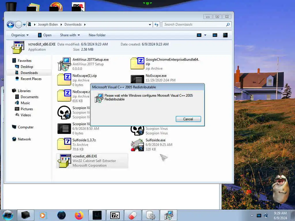
Task: Click the installer icon in the dialog
Action: point(99,98)
